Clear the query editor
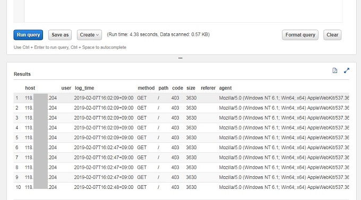Image resolution: width=361 pixels, height=200 pixels. pyautogui.click(x=332, y=35)
